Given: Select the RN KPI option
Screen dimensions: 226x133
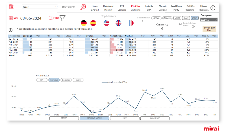Looking at the screenshot, I should pyautogui.click(x=42, y=80).
